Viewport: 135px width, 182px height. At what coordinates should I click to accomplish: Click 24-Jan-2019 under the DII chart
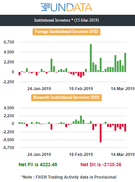(x=39, y=155)
